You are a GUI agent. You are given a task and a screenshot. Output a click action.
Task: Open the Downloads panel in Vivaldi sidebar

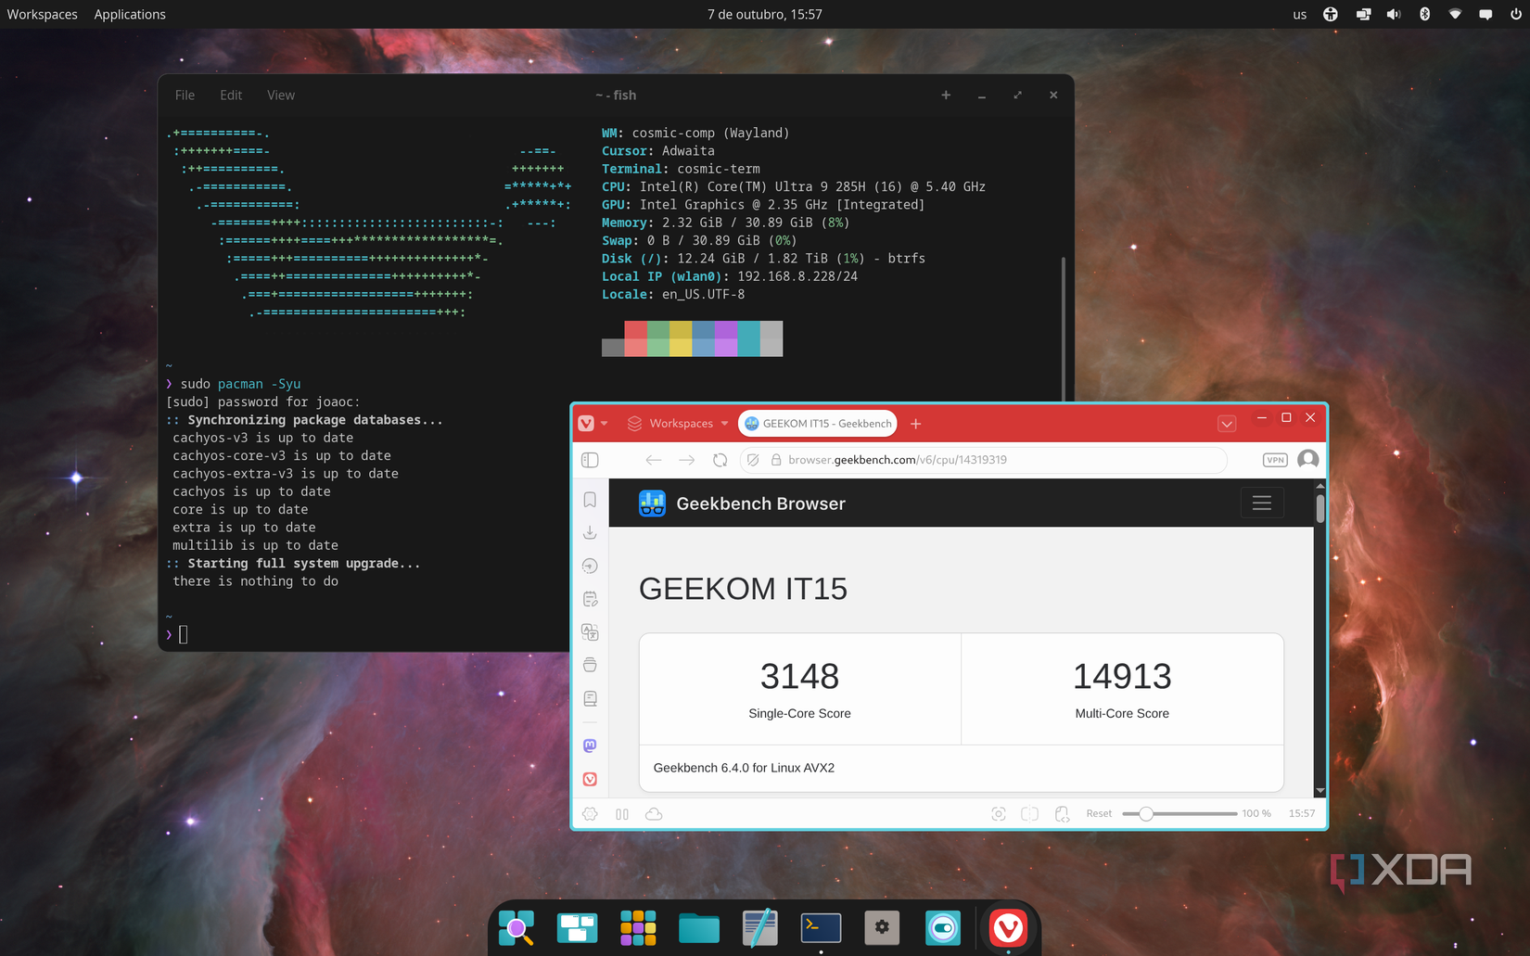590,533
